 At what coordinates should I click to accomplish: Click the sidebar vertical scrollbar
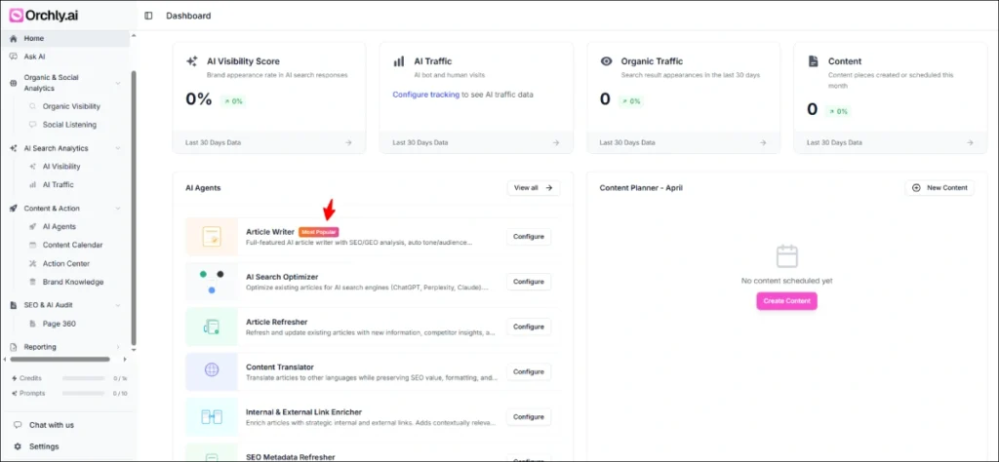coord(133,207)
